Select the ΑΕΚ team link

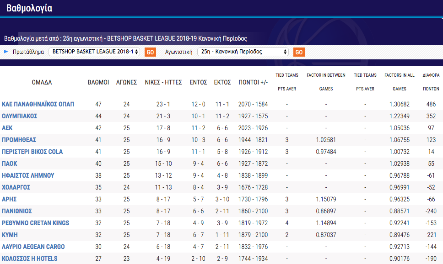(7, 128)
